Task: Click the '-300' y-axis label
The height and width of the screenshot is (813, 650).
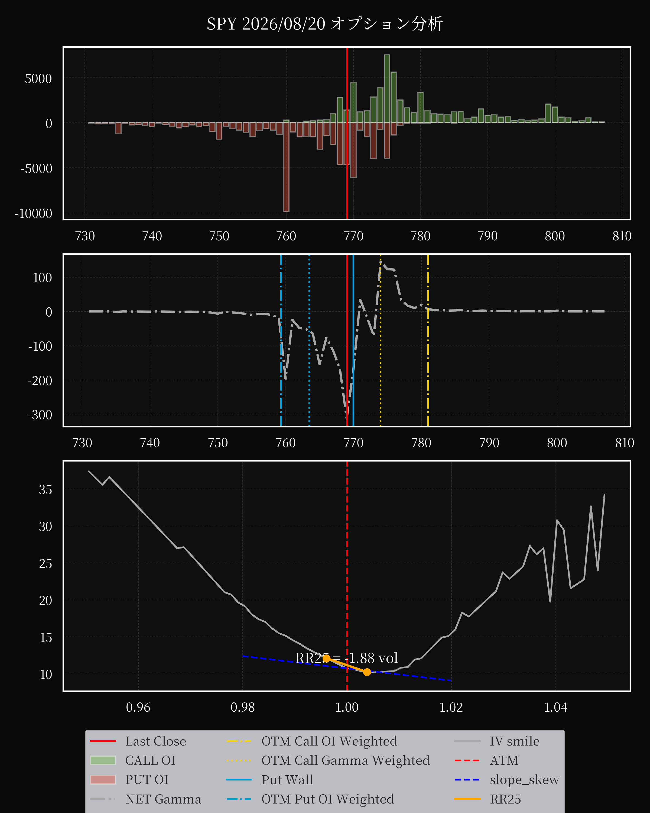Action: click(x=40, y=415)
